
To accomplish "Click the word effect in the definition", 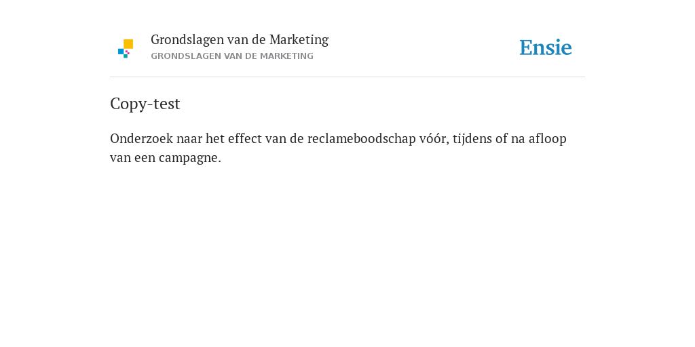I will (244, 138).
